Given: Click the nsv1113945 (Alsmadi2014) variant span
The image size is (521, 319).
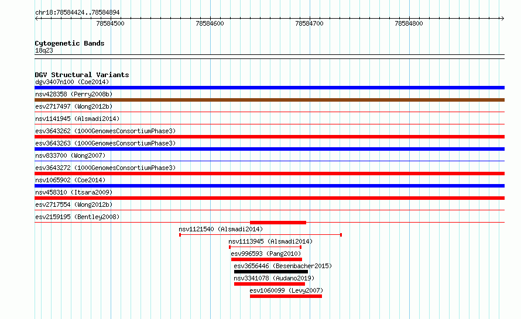Looking at the screenshot, I should tap(265, 247).
